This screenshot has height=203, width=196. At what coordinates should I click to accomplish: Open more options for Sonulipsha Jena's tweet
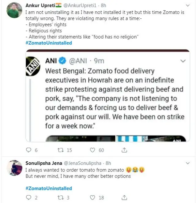pyautogui.click(x=188, y=163)
